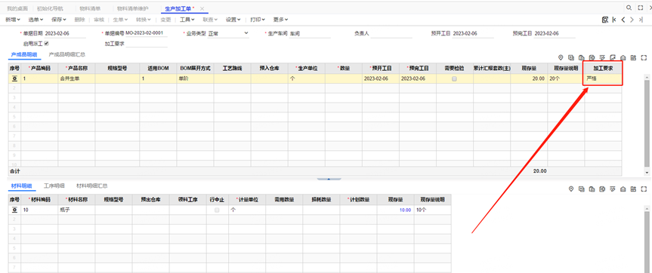Open the document lookup icon beside navigation arrows
Screen dimensions: 652x273
click(x=605, y=20)
